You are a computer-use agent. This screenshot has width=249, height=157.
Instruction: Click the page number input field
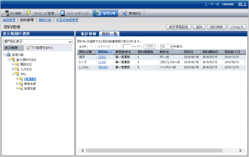[127, 47]
